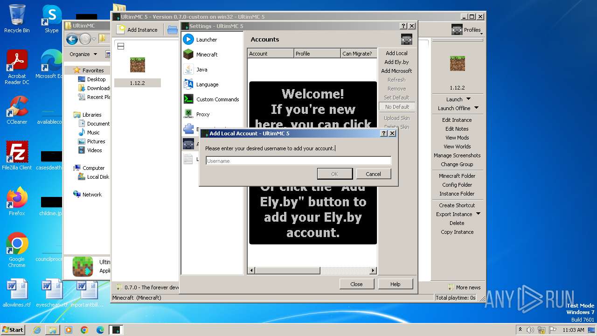Click the Help button in Settings
This screenshot has width=597, height=336.
[396, 284]
